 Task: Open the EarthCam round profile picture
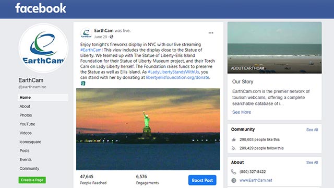tap(43, 48)
